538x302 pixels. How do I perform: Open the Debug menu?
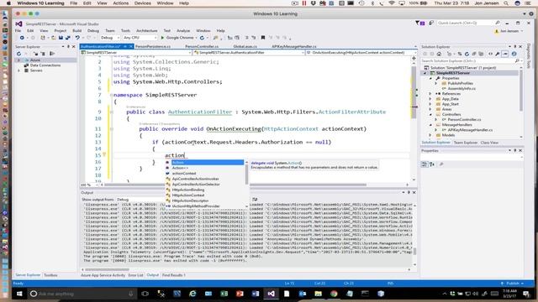click(93, 31)
